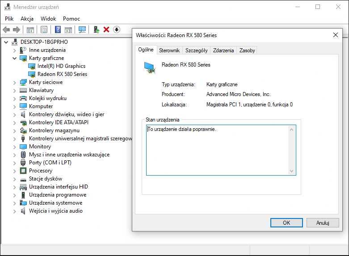Image resolution: width=349 pixels, height=256 pixels.
Task: Click the Inne urządzenia question-mark icon
Action: (x=23, y=50)
